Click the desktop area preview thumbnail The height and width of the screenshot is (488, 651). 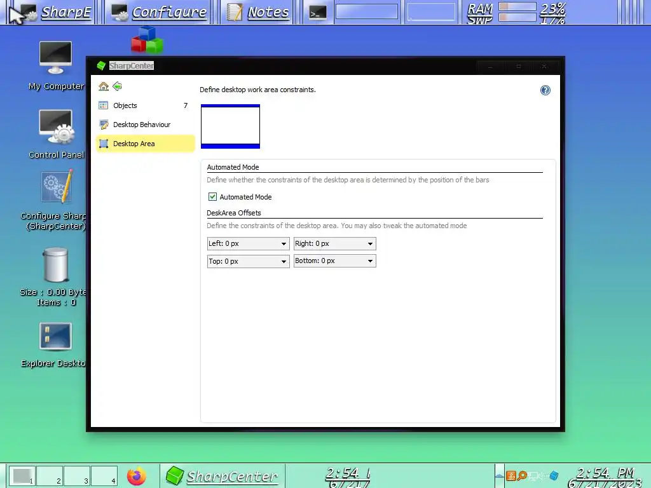230,126
